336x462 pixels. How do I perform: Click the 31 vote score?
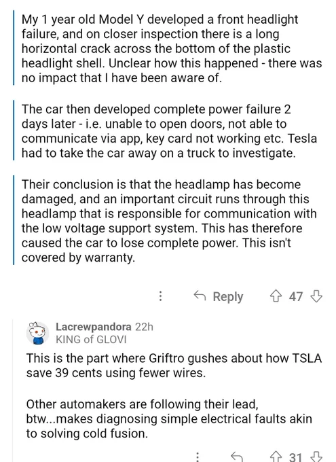pos(296,457)
